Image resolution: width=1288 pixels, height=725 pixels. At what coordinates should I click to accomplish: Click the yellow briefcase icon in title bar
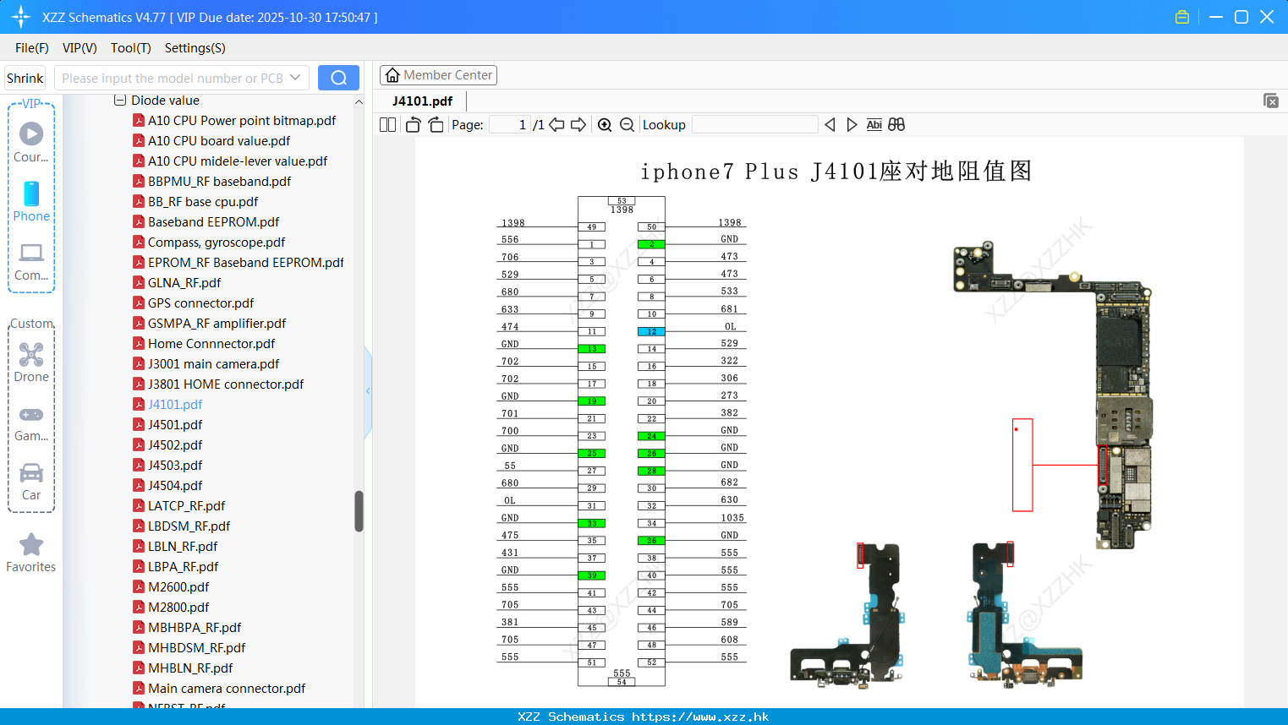click(1182, 17)
